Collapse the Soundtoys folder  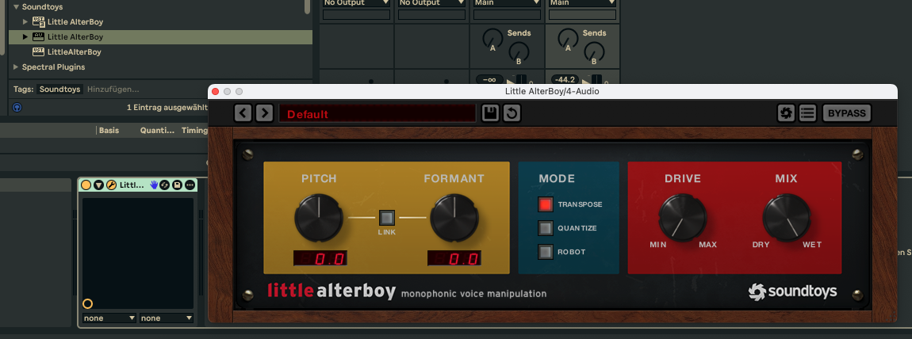16,7
